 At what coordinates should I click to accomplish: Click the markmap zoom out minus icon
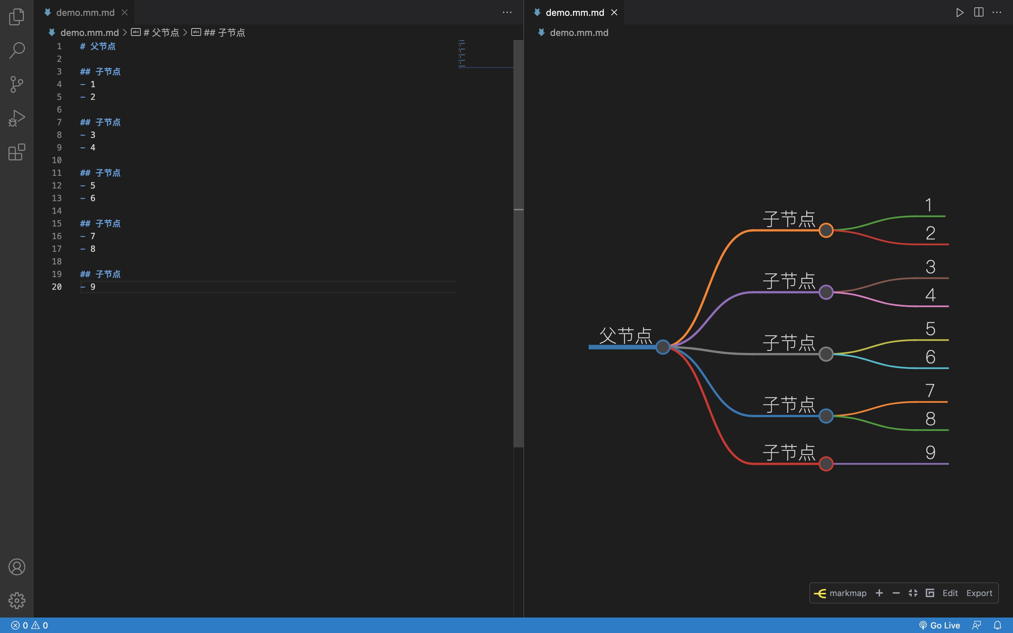896,593
